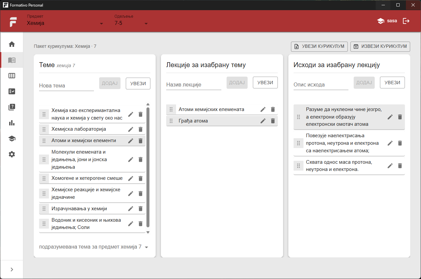The image size is (421, 279).
Task: Edit the lesson Атоми хемијских елемената
Action: click(x=263, y=109)
